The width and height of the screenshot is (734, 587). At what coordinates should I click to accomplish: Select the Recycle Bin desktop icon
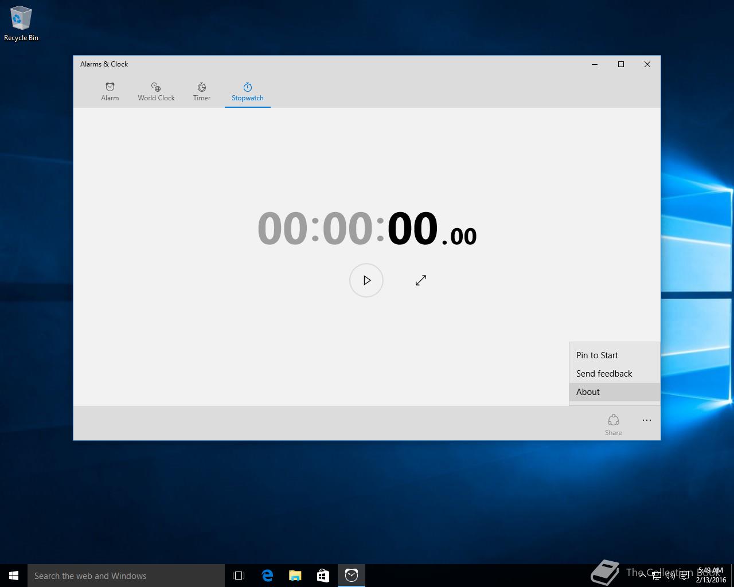(x=21, y=24)
